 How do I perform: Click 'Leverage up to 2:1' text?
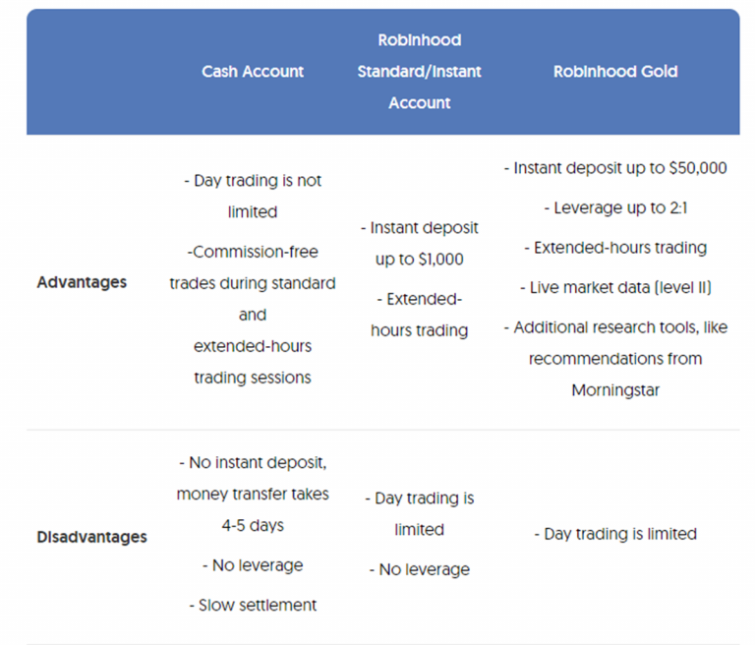click(x=615, y=208)
